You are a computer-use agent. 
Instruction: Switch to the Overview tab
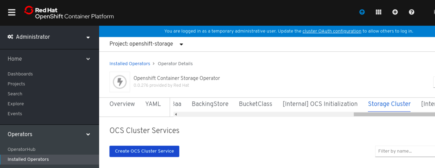pos(122,104)
